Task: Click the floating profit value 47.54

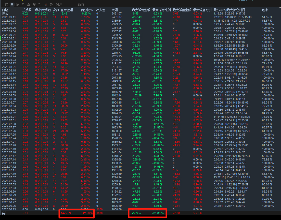Action: pyautogui.click(x=176, y=53)
